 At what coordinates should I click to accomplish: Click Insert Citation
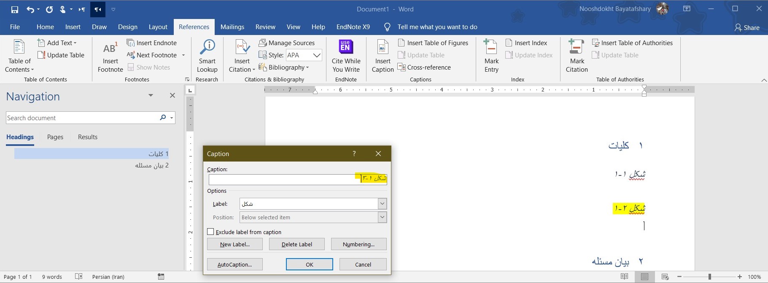242,57
